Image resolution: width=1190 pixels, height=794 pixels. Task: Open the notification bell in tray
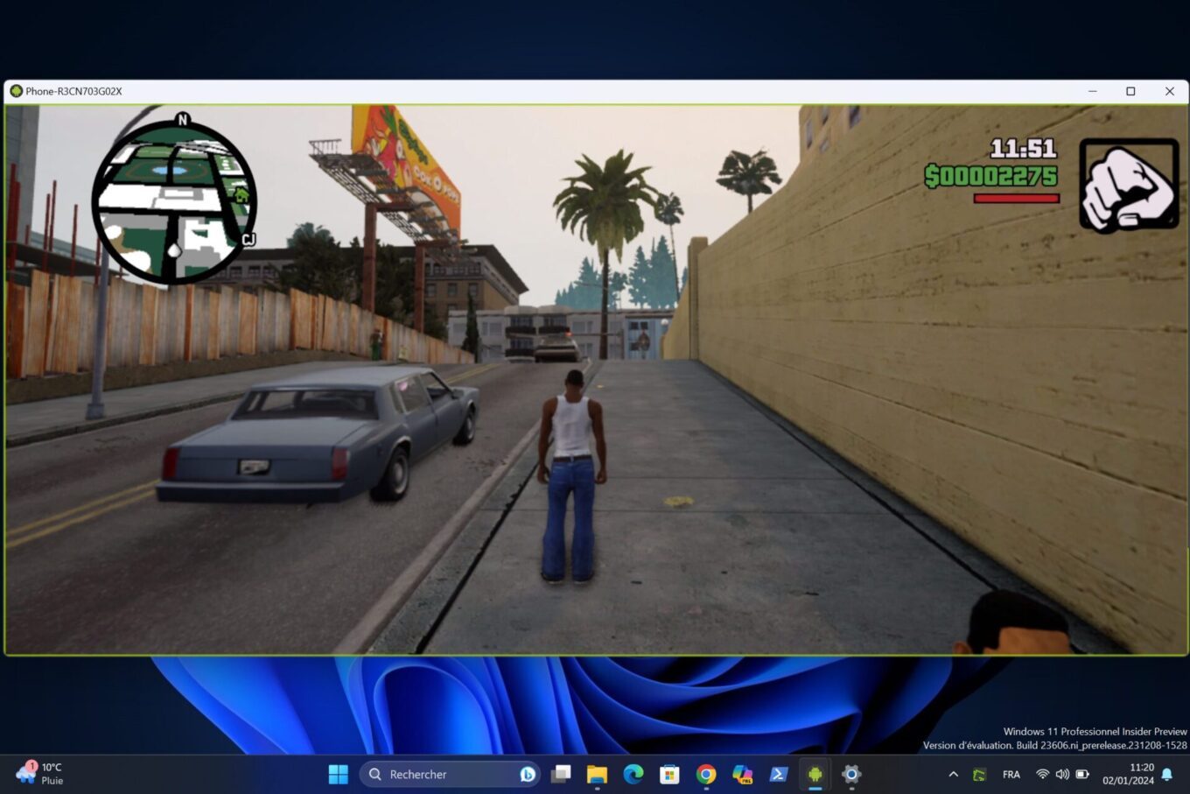tap(1167, 774)
